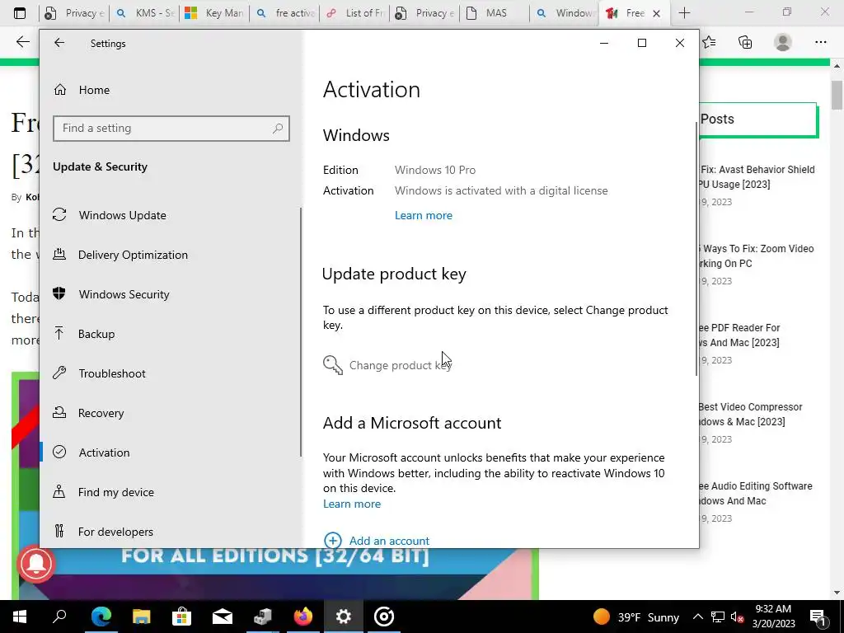The width and height of the screenshot is (844, 633).
Task: Click in the Find a setting field
Action: click(171, 128)
